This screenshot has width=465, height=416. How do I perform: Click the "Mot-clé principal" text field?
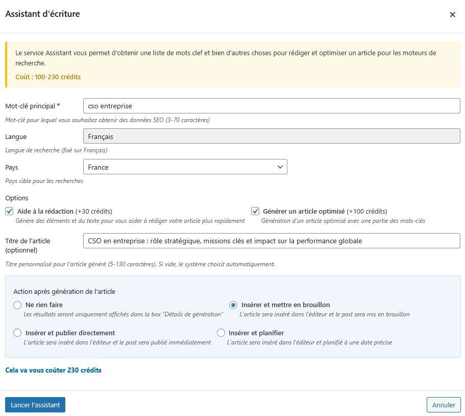[272, 106]
